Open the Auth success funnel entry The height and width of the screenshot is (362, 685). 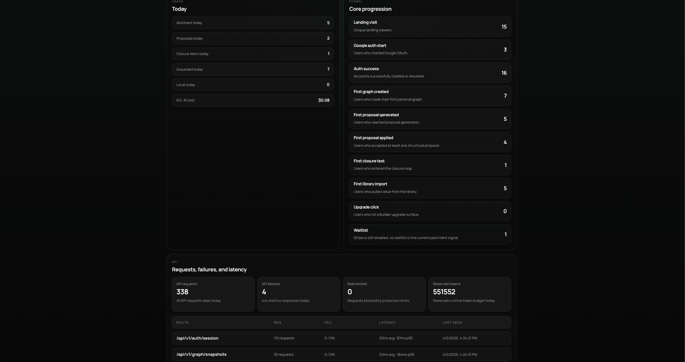point(430,73)
